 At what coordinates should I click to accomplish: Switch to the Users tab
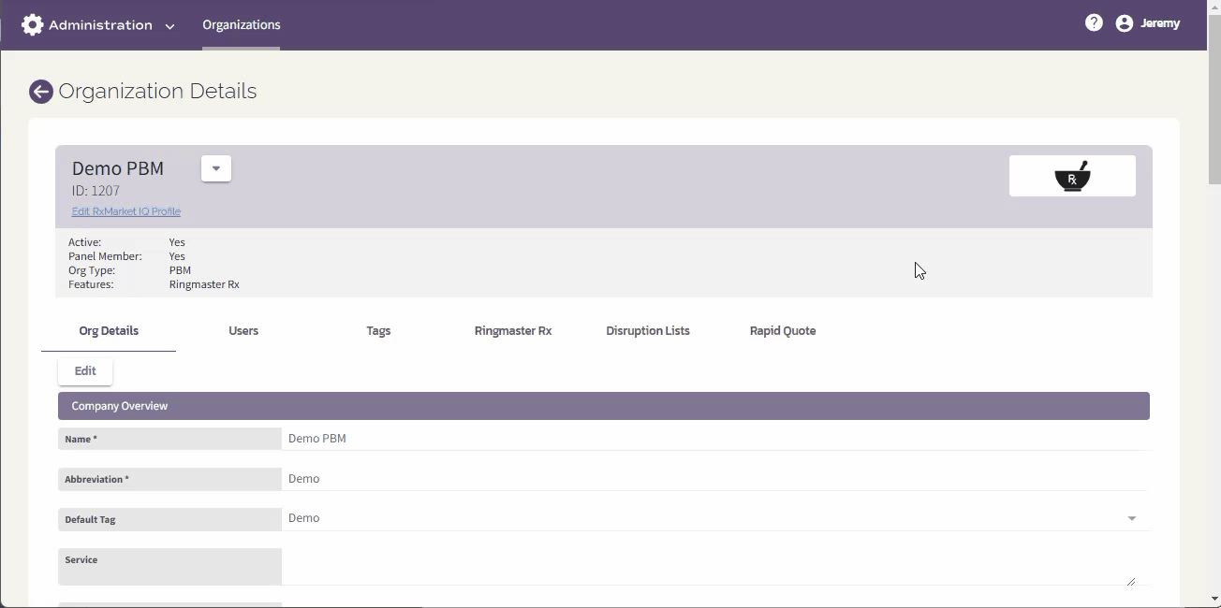243,330
